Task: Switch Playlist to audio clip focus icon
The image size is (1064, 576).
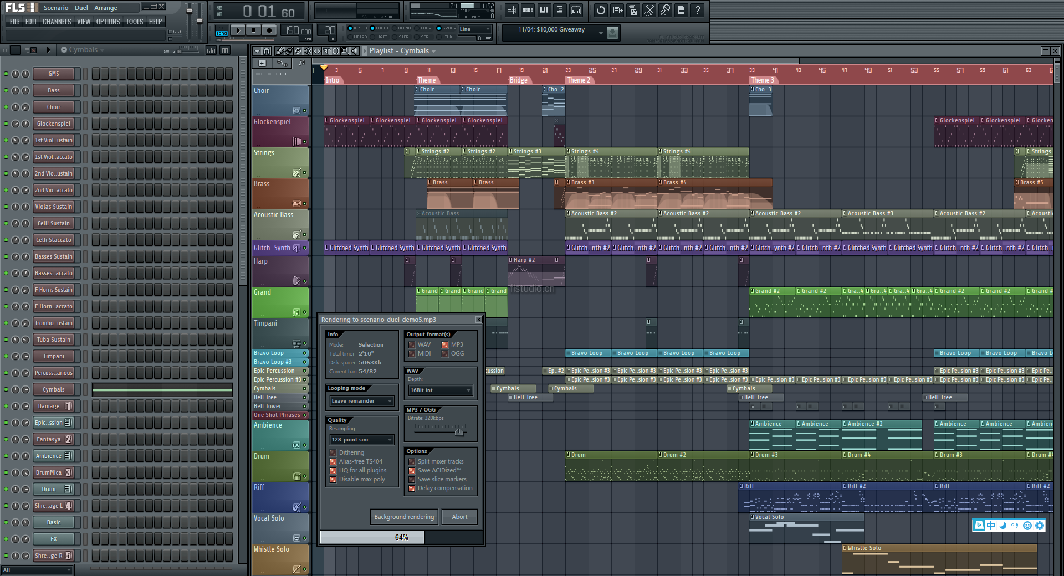Action: pyautogui.click(x=262, y=63)
